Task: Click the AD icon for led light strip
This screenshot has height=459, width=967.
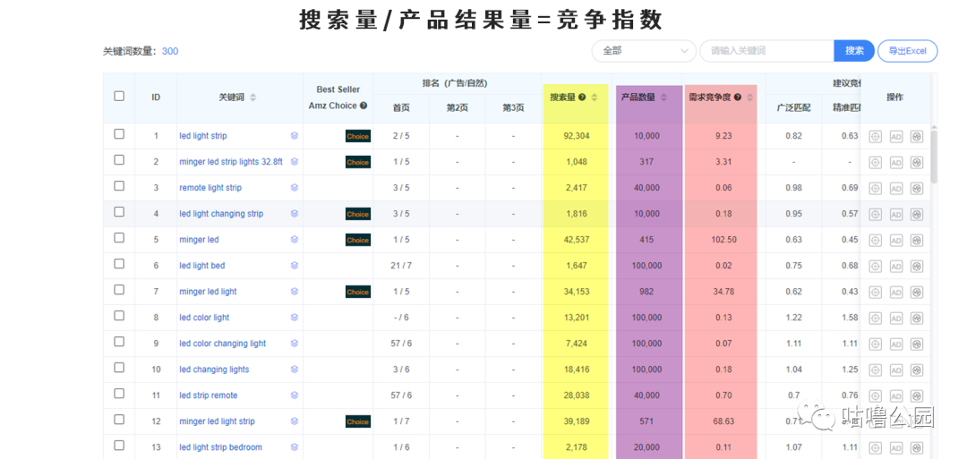Action: click(896, 136)
